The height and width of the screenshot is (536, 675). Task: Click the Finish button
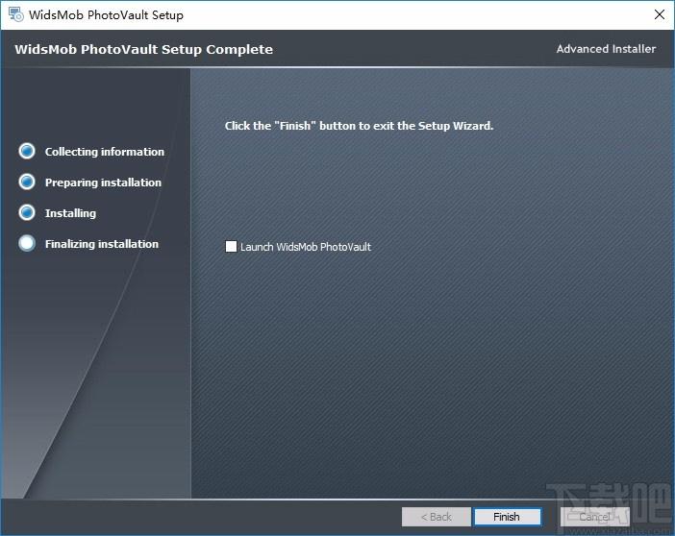point(507,517)
